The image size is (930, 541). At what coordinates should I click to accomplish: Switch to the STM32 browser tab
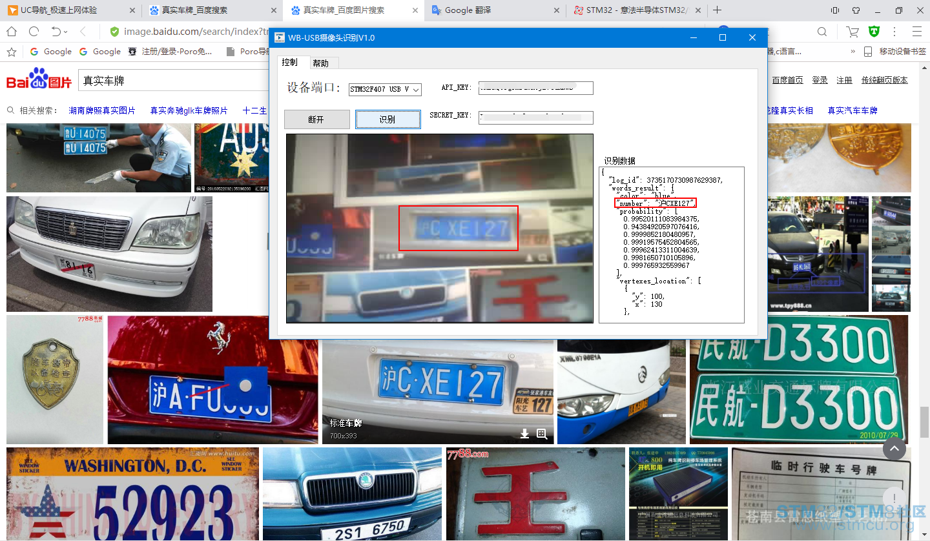tap(633, 10)
